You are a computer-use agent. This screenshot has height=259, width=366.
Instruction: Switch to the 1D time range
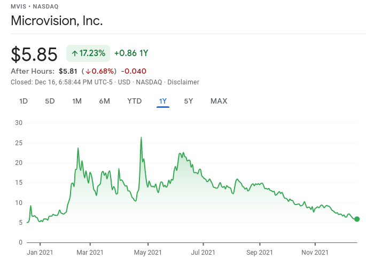[24, 101]
